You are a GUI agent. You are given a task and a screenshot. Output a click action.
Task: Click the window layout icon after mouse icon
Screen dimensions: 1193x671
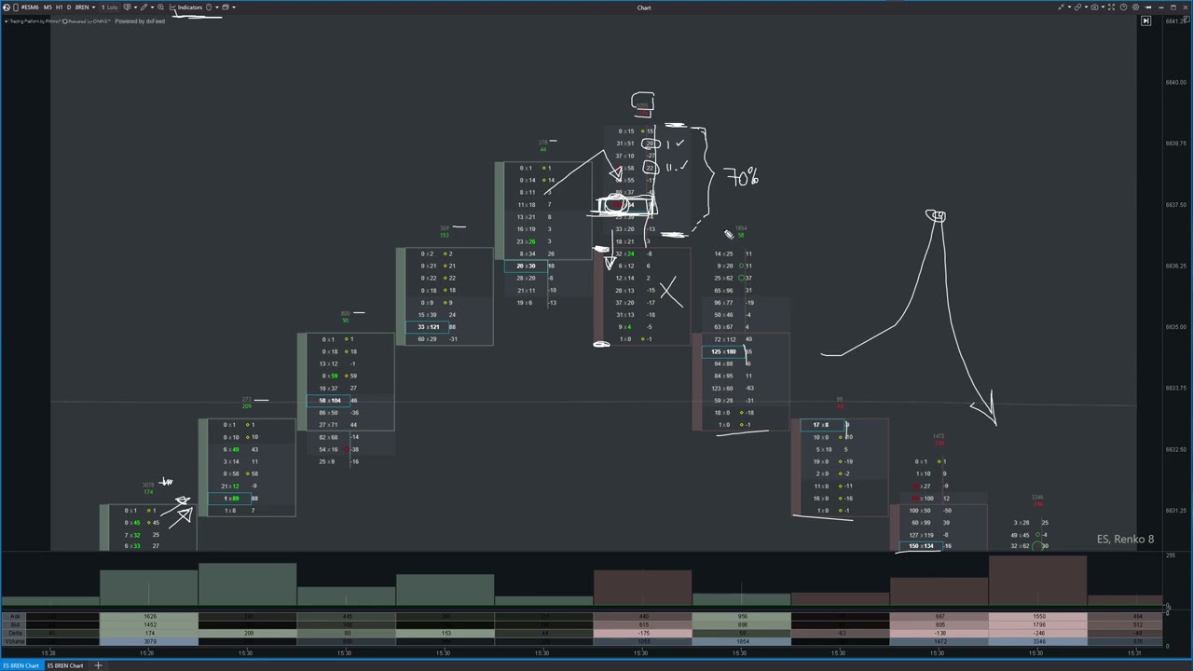(225, 7)
